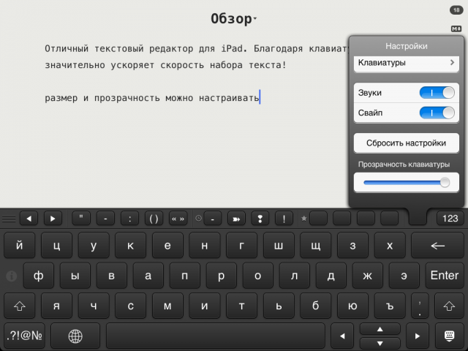
Task: Adjust the Прозрачность клавиатуры transparency slider
Action: 406,182
